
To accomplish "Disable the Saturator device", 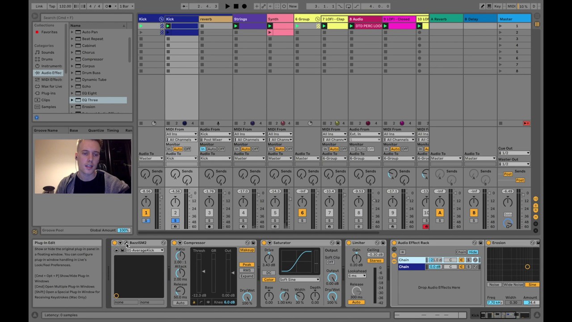I will tap(264, 243).
